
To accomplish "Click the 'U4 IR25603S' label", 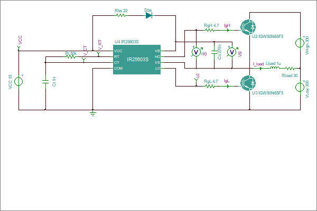I will [x=127, y=42].
